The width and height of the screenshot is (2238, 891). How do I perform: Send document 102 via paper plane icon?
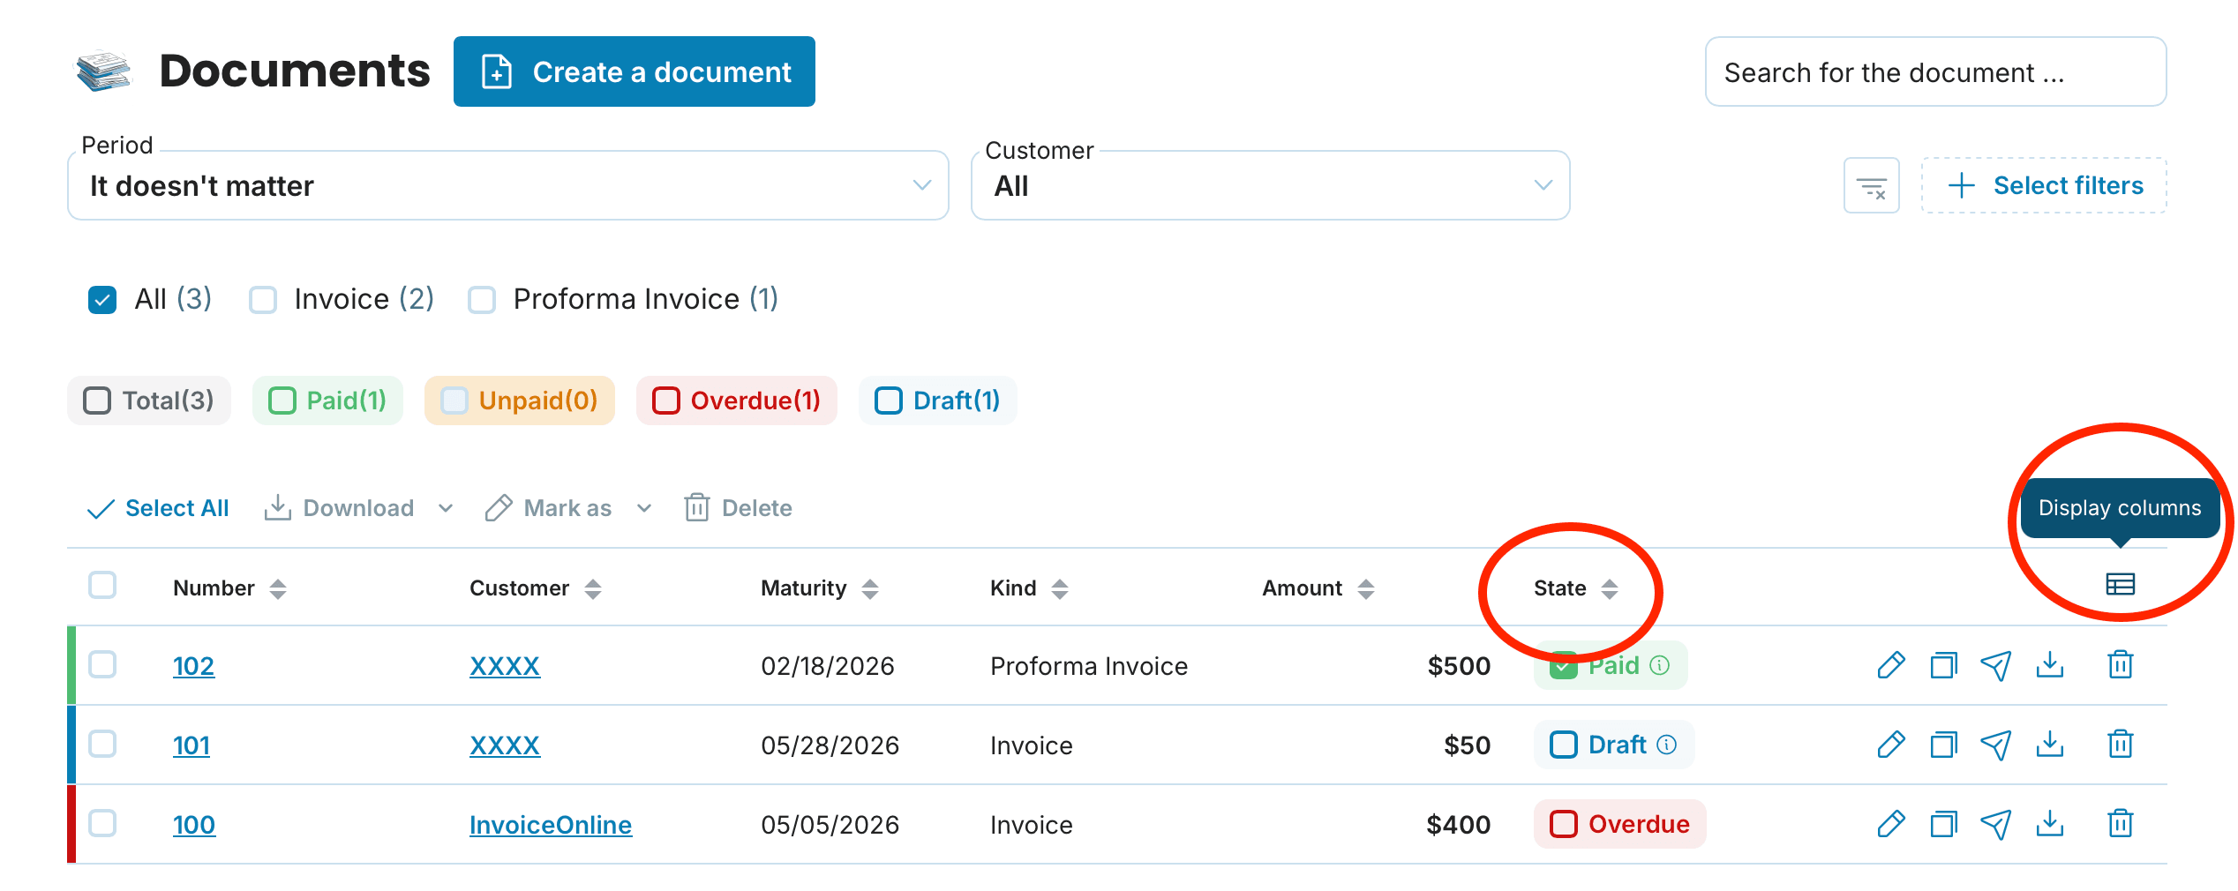coord(1996,665)
